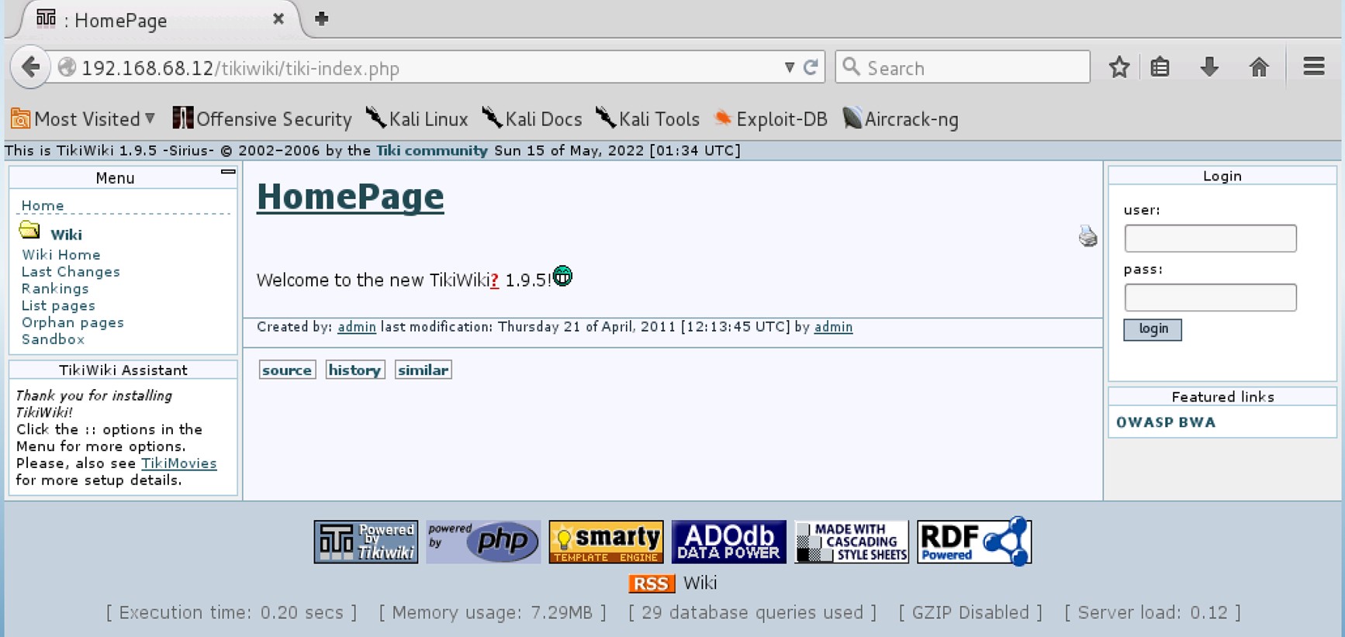Open a new tab with plus button

pos(321,19)
